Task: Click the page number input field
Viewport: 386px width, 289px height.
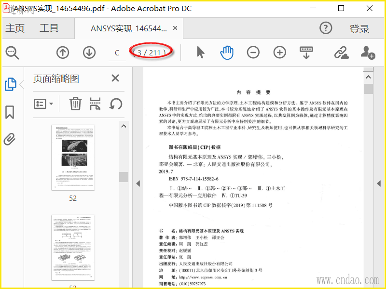Action: [117, 53]
